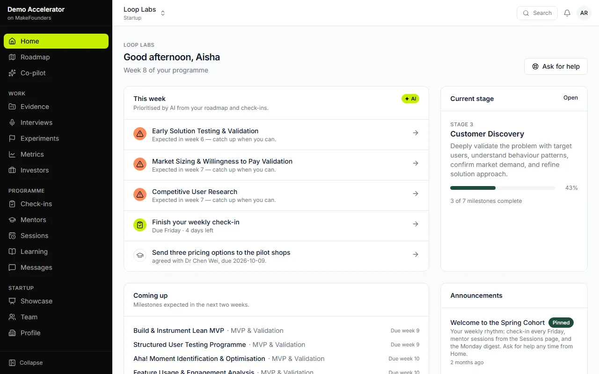The height and width of the screenshot is (374, 599).
Task: Click the AI badge in This week
Action: [410, 99]
